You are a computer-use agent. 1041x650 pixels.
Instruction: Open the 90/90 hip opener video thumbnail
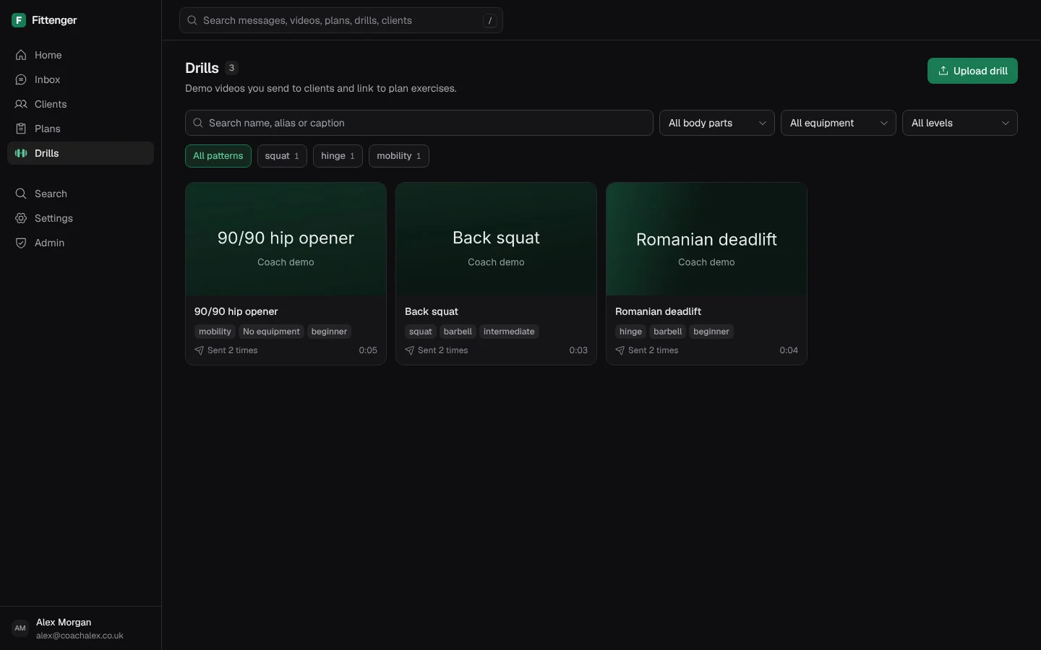click(x=286, y=239)
